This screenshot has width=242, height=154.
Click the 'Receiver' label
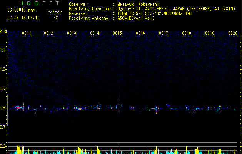(x=78, y=13)
